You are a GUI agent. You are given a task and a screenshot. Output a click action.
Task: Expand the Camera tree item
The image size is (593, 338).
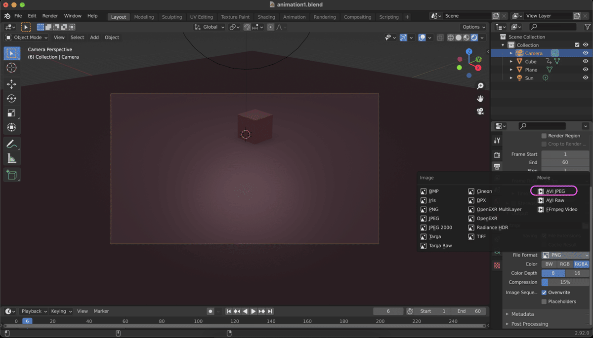point(511,53)
